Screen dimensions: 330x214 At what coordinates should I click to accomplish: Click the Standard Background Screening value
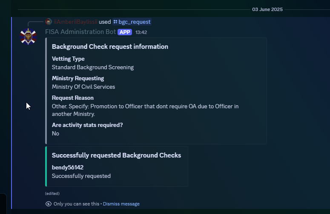click(93, 68)
